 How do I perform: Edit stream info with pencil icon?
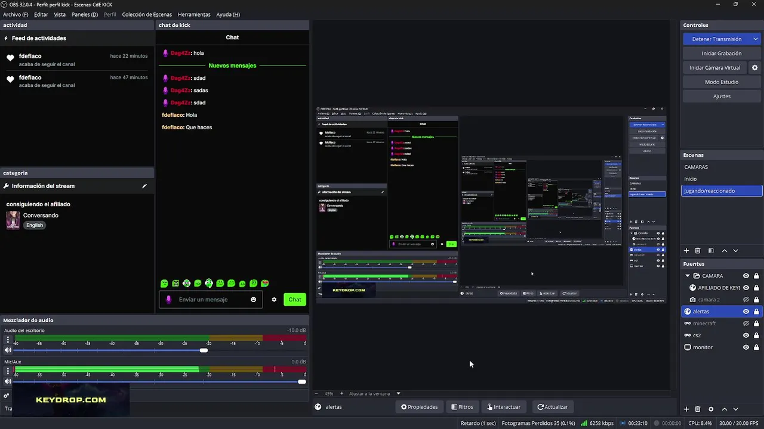tap(144, 186)
